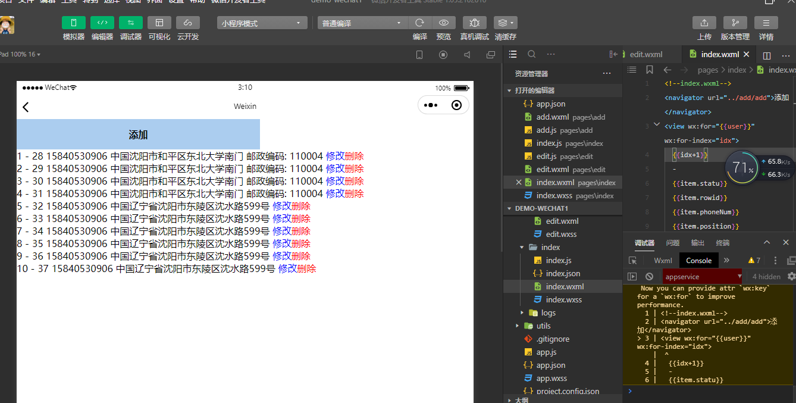Open the 小程序模式 mode dropdown
The image size is (796, 403).
262,23
